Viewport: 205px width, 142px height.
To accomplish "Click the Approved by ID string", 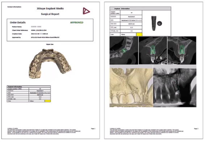I will pyautogui.click(x=45, y=37).
